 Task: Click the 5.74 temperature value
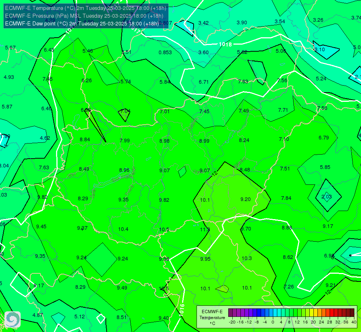pyautogui.click(x=126, y=82)
